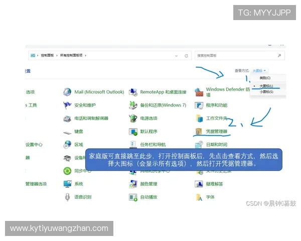Open the 颜色管理 link text
301x241 pixels.
(148, 184)
